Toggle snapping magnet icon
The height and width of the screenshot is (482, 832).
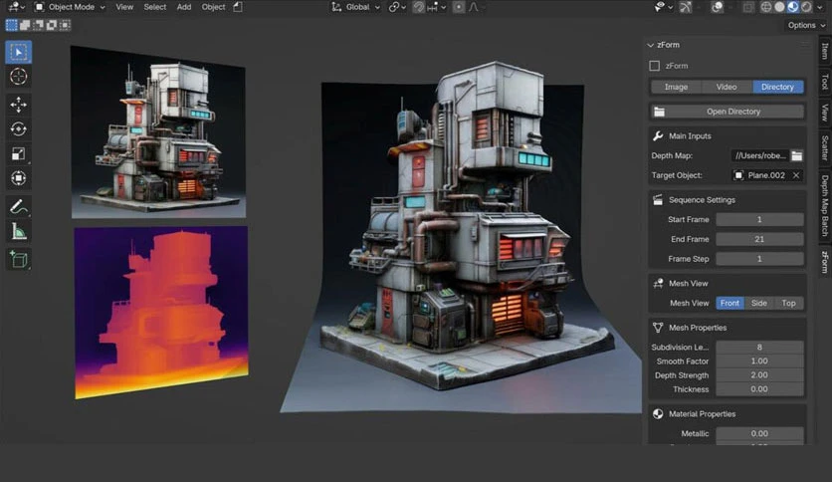[419, 7]
